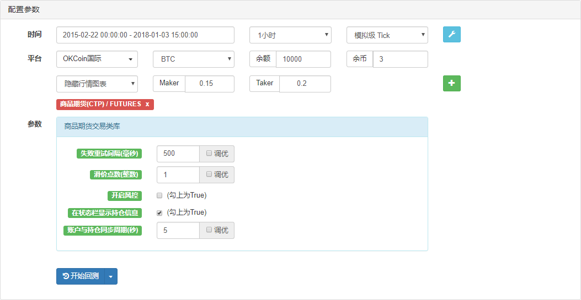Screen dimensions: 581x300
Task: Click the 商品期货交易类库 panel header
Action: pyautogui.click(x=242, y=127)
